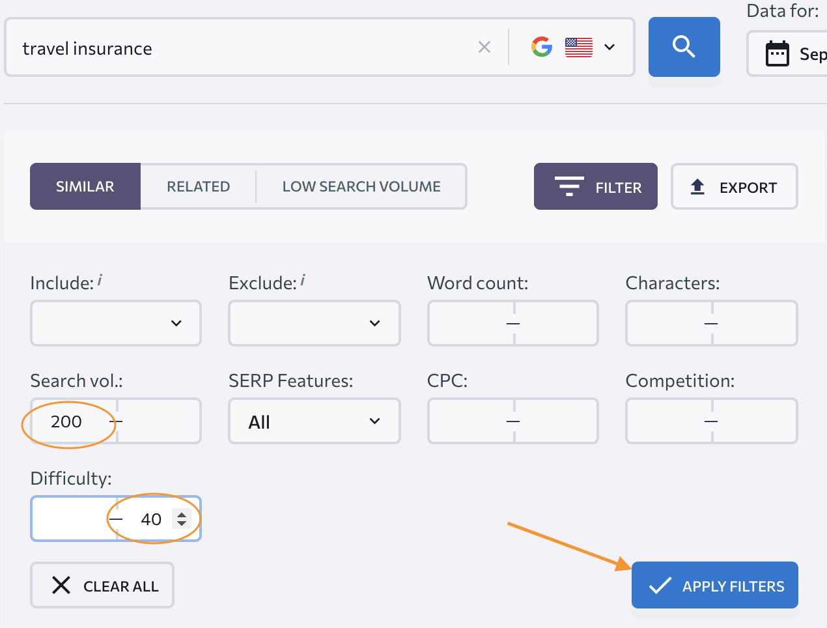Export the keyword results
This screenshot has height=628, width=827.
[x=734, y=186]
